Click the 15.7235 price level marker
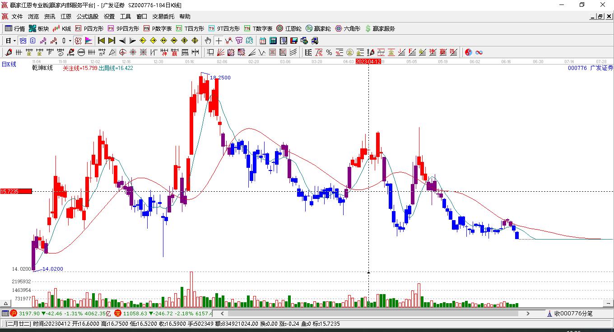The width and height of the screenshot is (614, 332). 16,192
